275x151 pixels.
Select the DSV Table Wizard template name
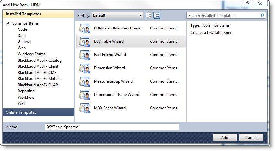[109, 41]
